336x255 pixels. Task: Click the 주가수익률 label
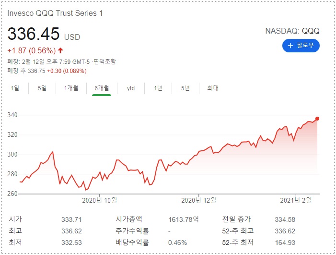[132, 231]
